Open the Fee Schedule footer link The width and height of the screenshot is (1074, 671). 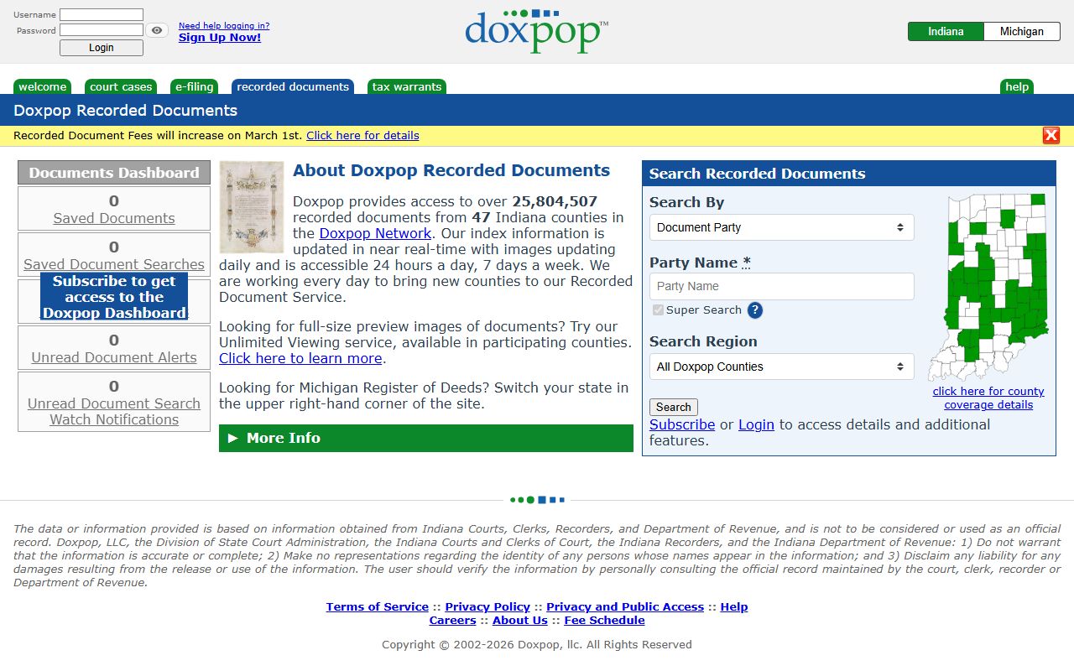[605, 621]
